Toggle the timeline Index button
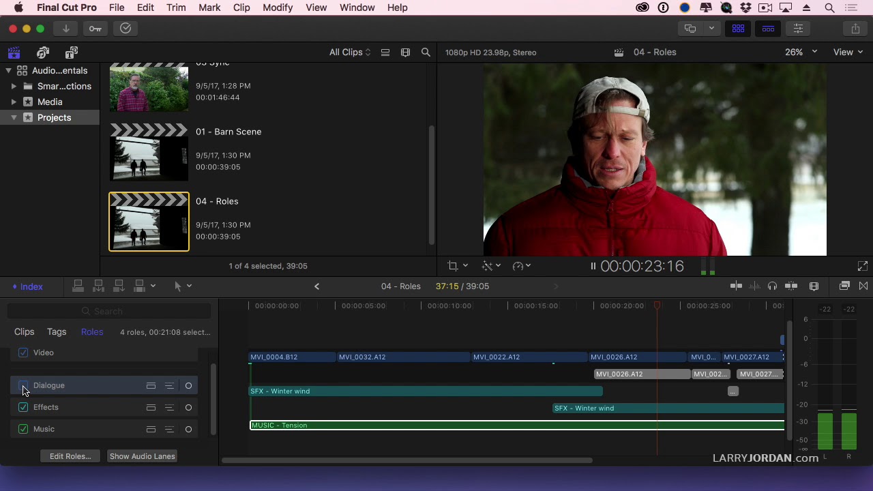 (27, 286)
